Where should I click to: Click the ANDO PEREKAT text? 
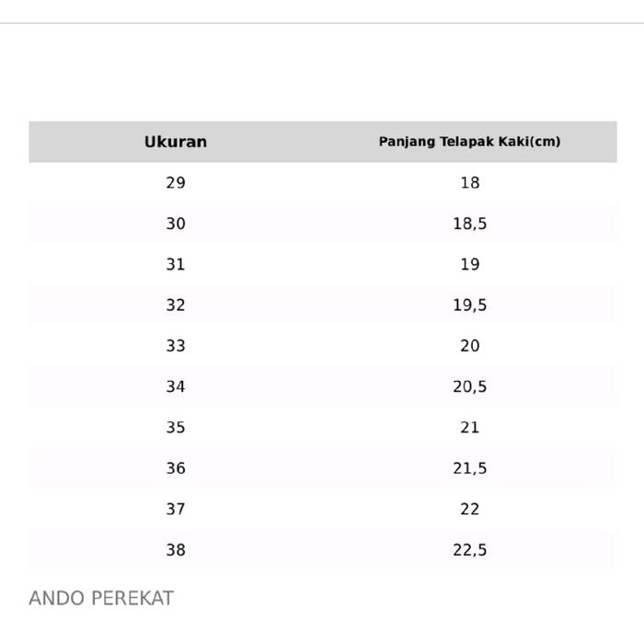pyautogui.click(x=101, y=598)
